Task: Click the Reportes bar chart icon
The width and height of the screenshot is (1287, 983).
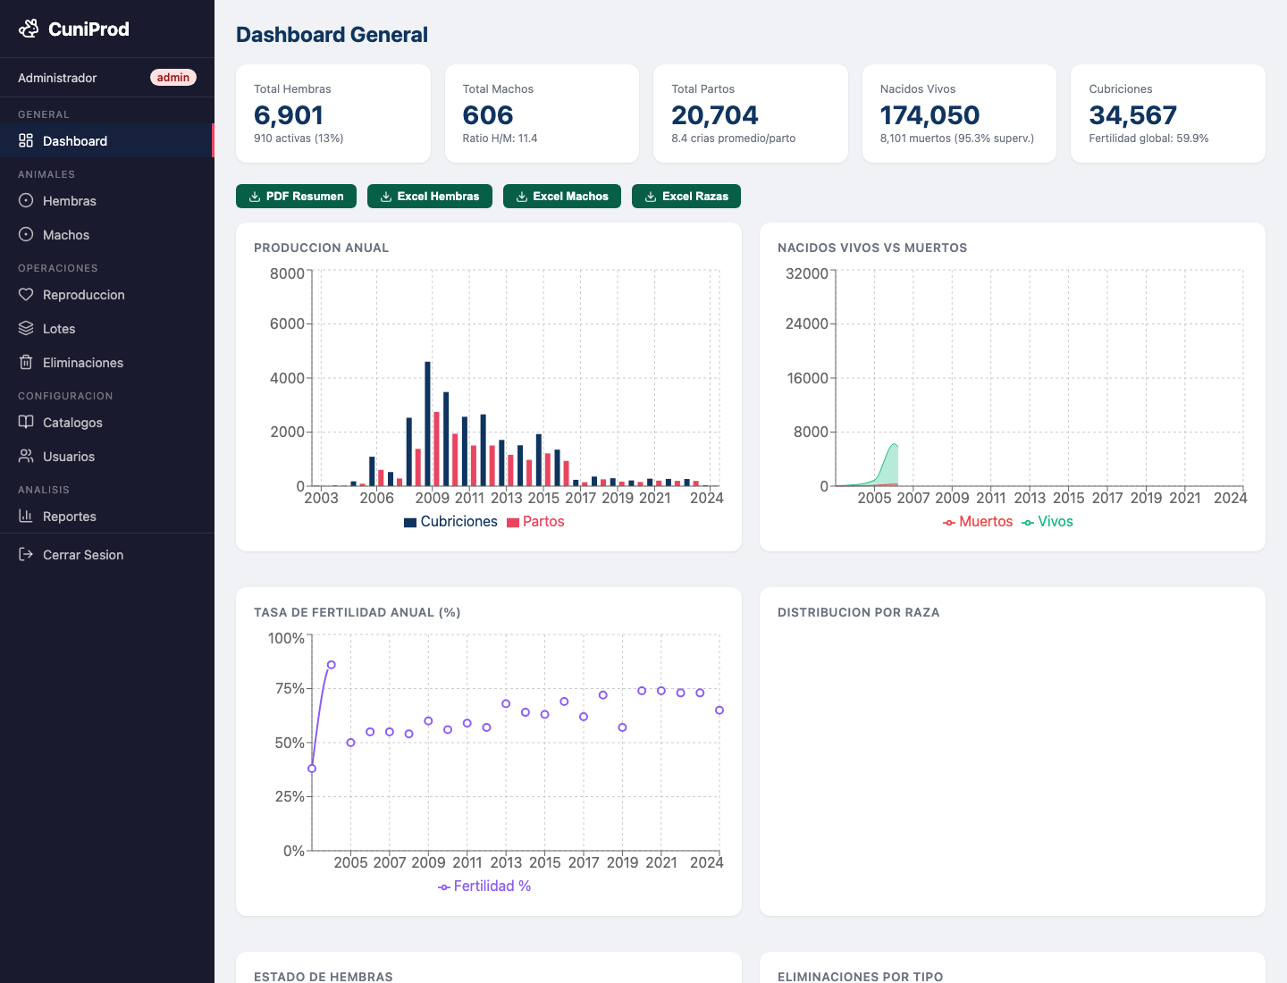Action: pos(26,516)
